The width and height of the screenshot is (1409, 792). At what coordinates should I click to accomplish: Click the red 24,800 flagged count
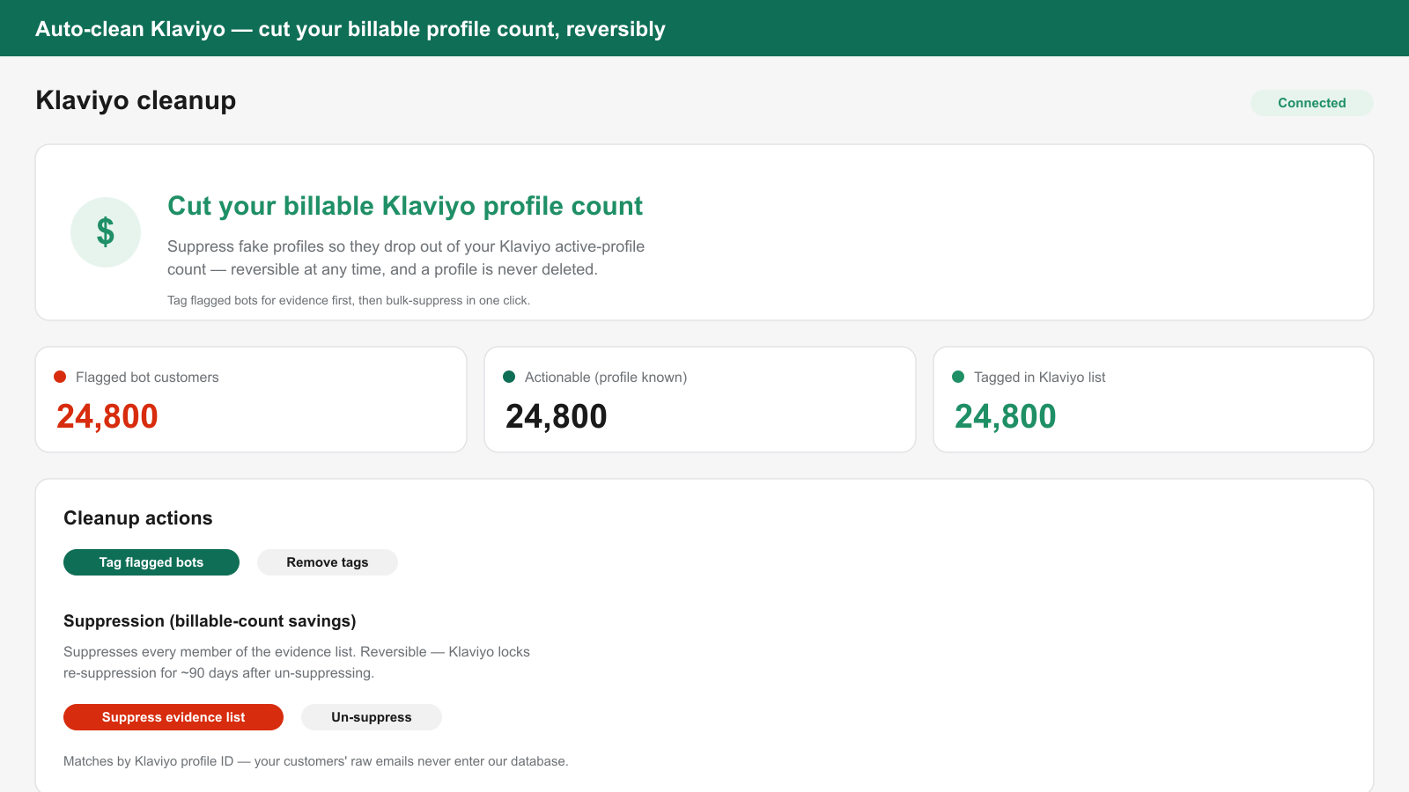click(107, 416)
